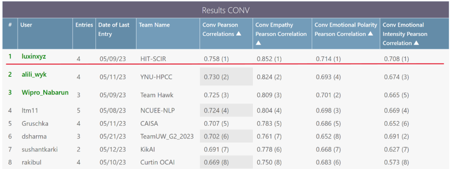Click the Gruschka user entry
This screenshot has height=169, width=451.
35,124
